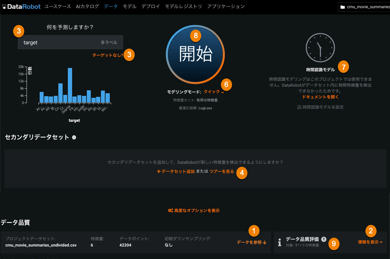
Task: Click the info icon by データ品質評価
Action: click(x=280, y=242)
